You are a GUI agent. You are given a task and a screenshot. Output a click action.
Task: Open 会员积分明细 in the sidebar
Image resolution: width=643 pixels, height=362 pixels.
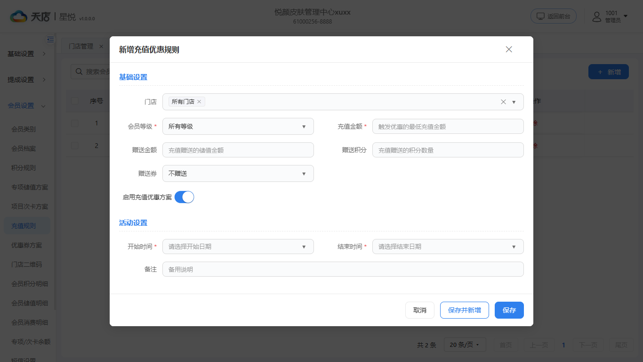tap(30, 284)
